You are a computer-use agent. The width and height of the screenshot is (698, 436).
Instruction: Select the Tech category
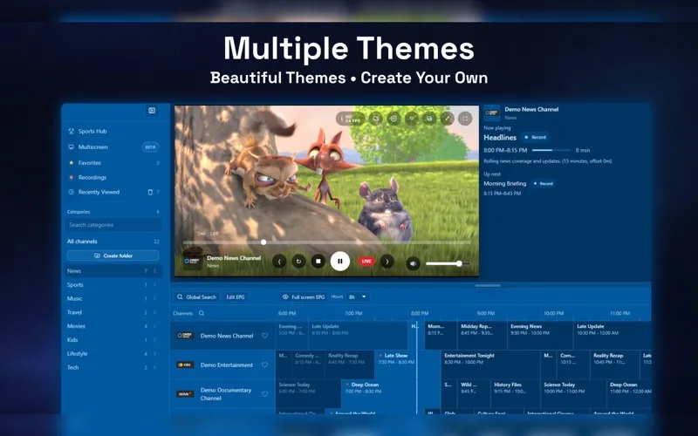pyautogui.click(x=113, y=367)
